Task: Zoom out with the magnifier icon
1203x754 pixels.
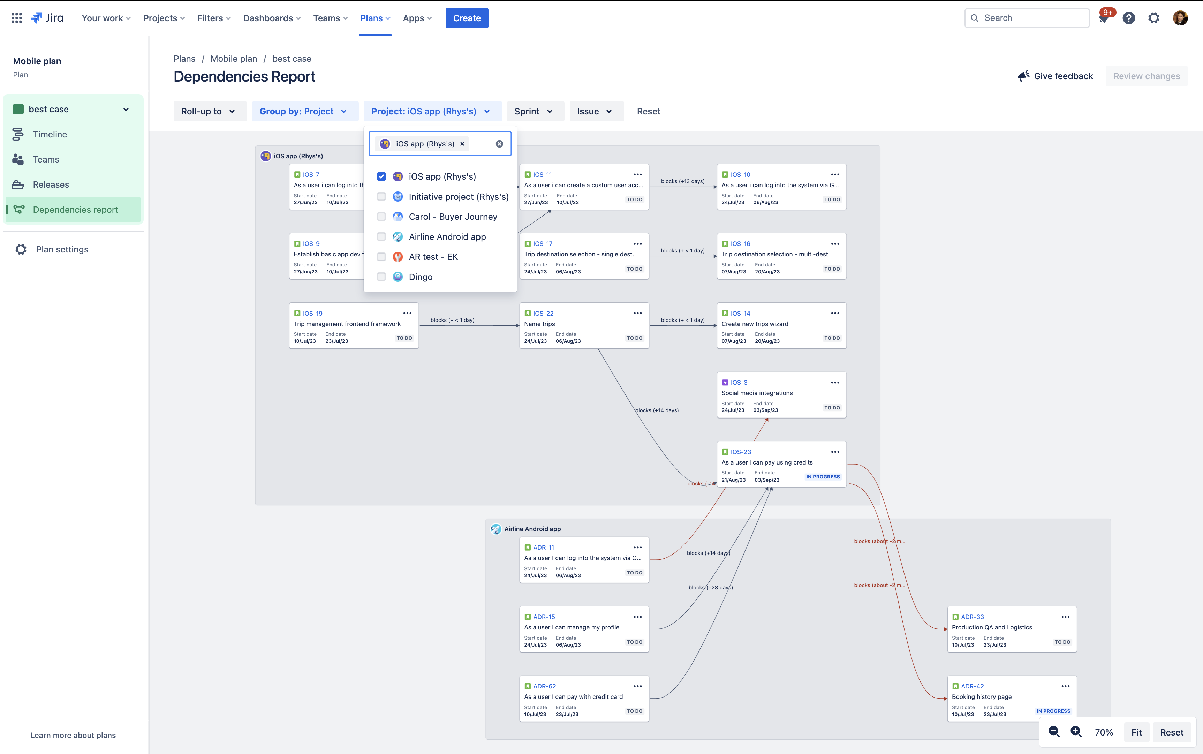Action: click(x=1054, y=732)
